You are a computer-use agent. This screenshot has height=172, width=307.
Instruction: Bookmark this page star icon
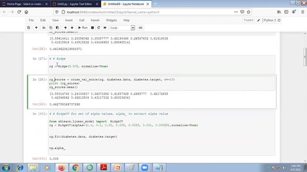248,12
